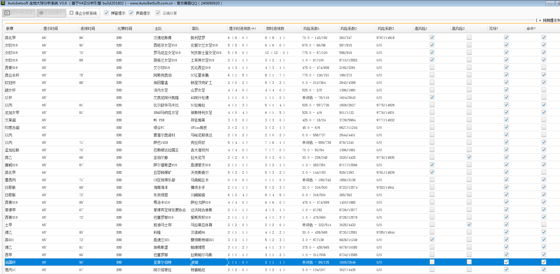
Task: Toggle 完场? checkbox for 圣菲尔伯特 row
Action: [x=506, y=262]
